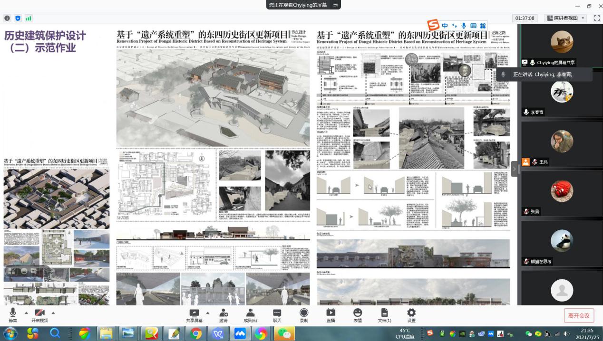The image size is (603, 341).
Task: Expand audio options arrow beside 静音
Action: (x=26, y=313)
